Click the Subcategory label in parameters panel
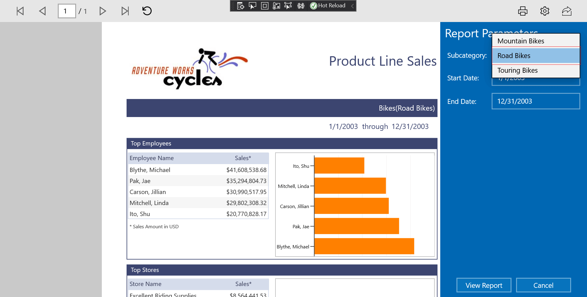This screenshot has width=587, height=297. tap(467, 56)
